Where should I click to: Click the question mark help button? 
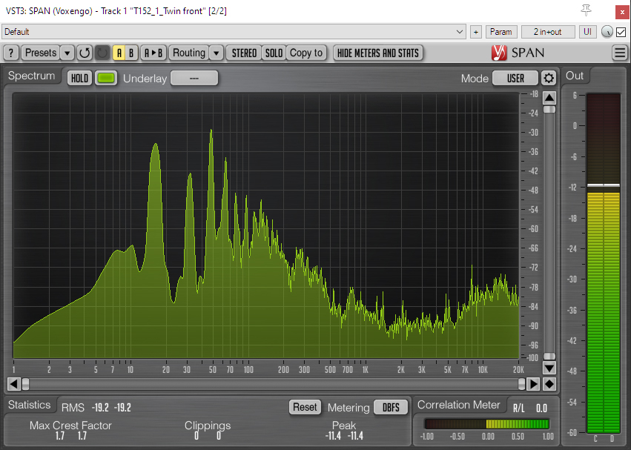(x=11, y=53)
